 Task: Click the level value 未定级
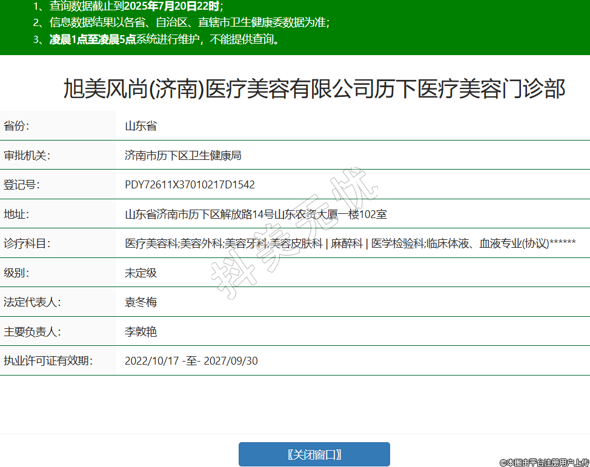coord(141,273)
